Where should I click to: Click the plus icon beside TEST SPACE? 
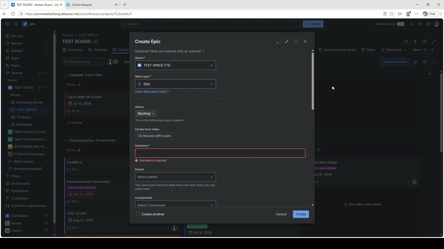pyautogui.click(x=40, y=87)
